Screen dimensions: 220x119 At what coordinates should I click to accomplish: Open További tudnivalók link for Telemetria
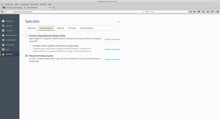pyautogui.click(x=112, y=50)
